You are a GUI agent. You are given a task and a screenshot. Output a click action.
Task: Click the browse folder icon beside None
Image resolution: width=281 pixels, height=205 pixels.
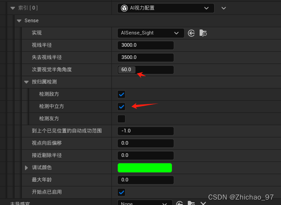click(191, 203)
